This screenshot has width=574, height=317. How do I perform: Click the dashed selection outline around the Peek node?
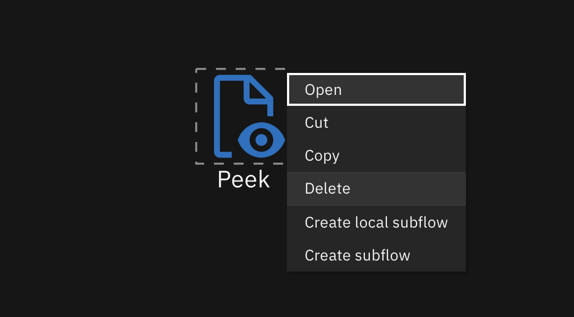tap(196, 116)
